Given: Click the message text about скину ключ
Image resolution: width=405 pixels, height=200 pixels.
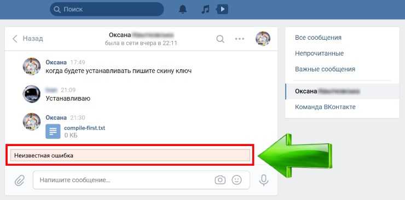Looking at the screenshot, I should 119,71.
